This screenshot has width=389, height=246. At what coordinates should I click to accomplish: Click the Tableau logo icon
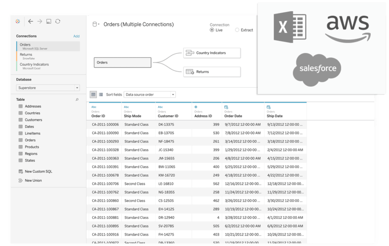tap(18, 21)
